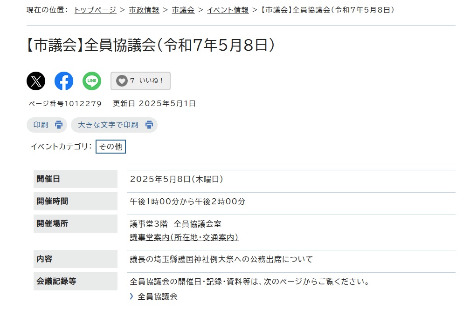
Task: Click 開催時間 row header
Action: (x=75, y=202)
